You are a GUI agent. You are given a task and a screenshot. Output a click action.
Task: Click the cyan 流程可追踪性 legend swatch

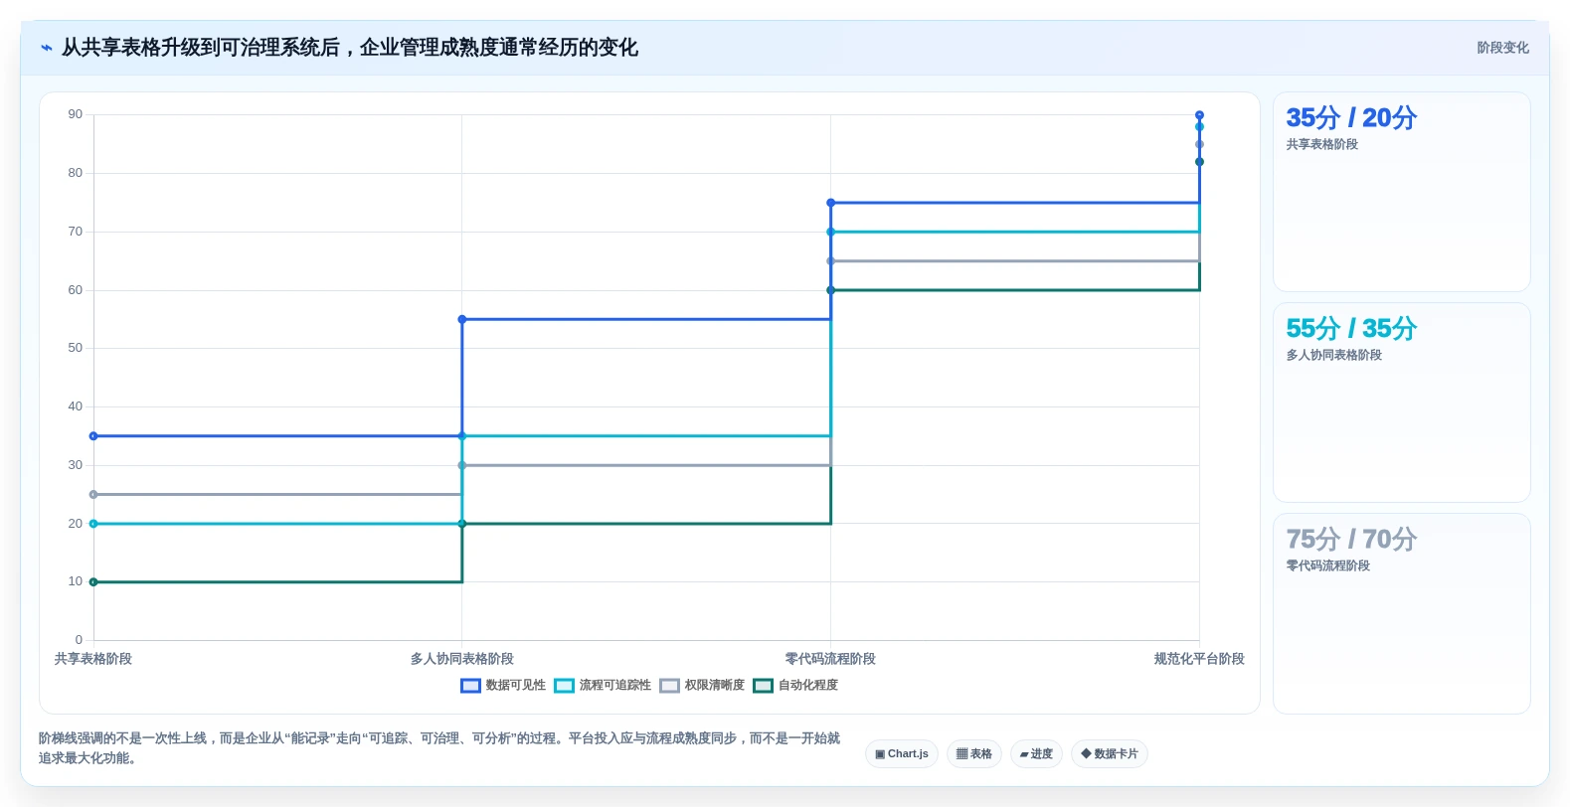tap(565, 686)
